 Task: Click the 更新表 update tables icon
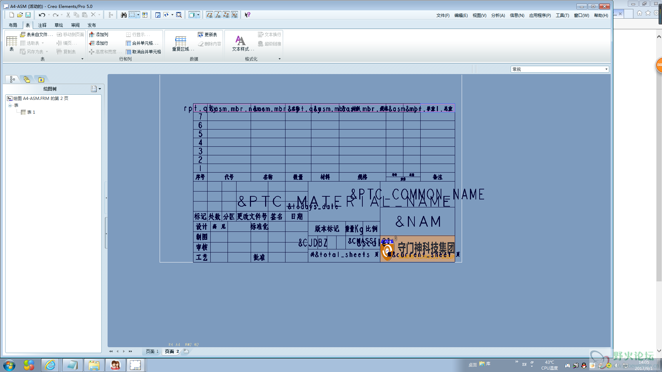coord(201,34)
